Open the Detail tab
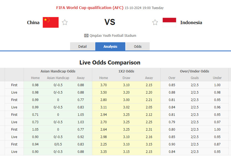Screen dimensions: 231x157 click(82, 47)
